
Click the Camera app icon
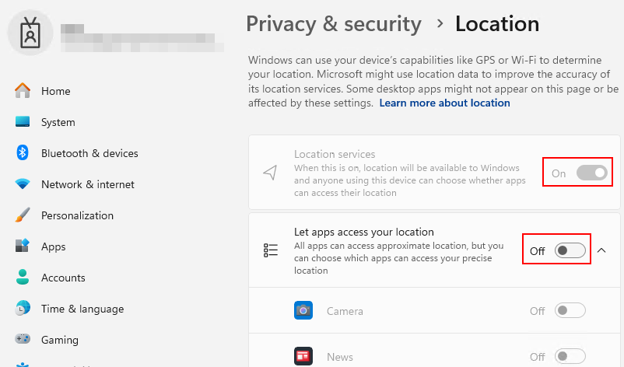pos(303,311)
